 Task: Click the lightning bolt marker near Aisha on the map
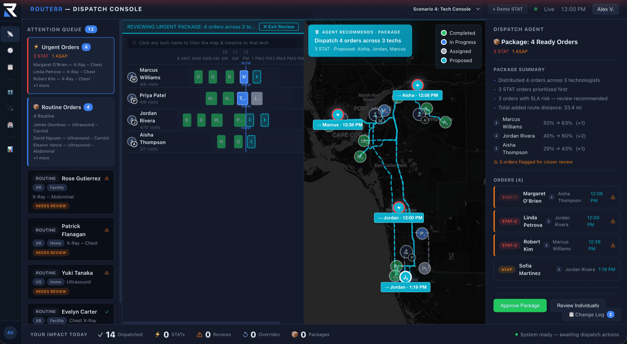pyautogui.click(x=417, y=85)
